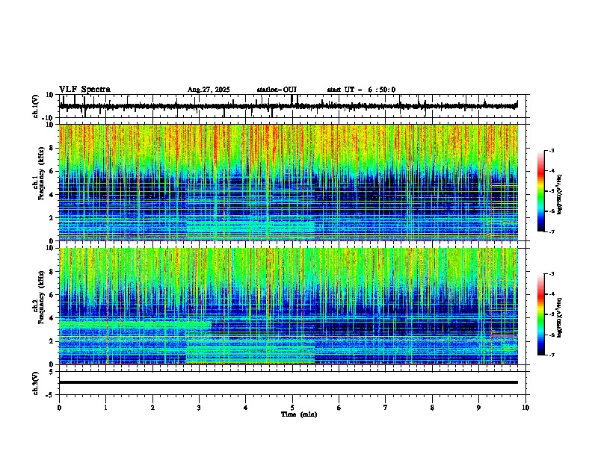Click the "VLF Spectra" title text
Viewport: 592px width, 457px height.
pos(84,90)
